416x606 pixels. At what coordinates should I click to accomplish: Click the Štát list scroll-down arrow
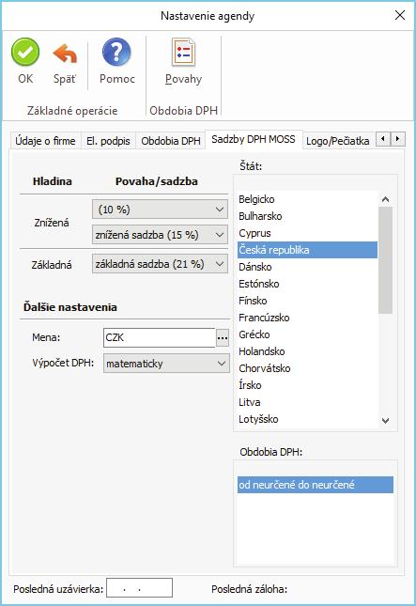point(385,421)
